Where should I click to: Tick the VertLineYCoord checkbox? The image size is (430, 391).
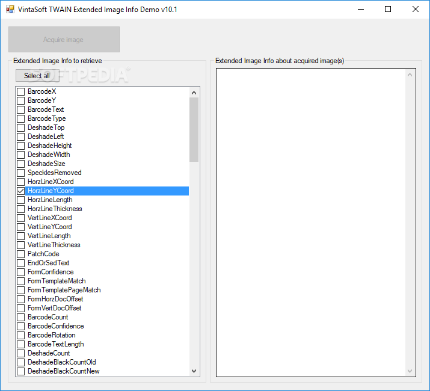pyautogui.click(x=21, y=227)
